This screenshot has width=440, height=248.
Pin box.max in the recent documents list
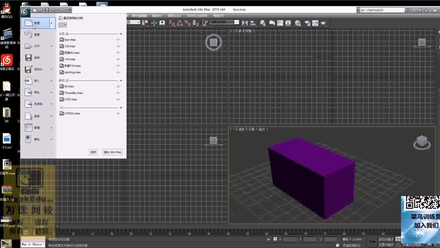[x=118, y=40]
